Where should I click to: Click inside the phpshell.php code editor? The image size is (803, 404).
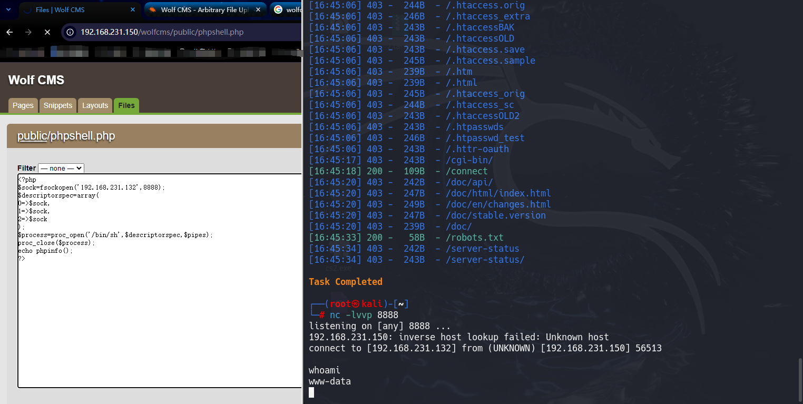click(160, 281)
